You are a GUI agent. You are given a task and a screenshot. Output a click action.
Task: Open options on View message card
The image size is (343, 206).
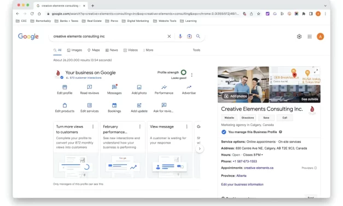point(187,127)
